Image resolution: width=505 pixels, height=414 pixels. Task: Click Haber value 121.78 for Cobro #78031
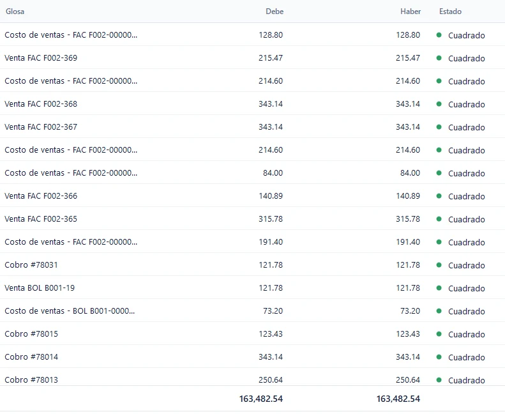click(x=408, y=265)
